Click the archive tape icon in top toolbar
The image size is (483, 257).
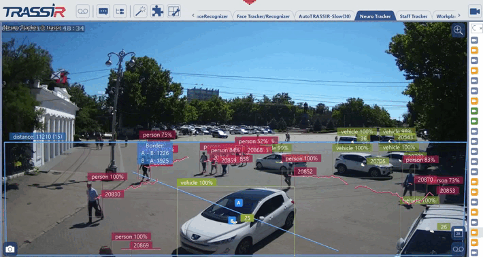[82, 12]
